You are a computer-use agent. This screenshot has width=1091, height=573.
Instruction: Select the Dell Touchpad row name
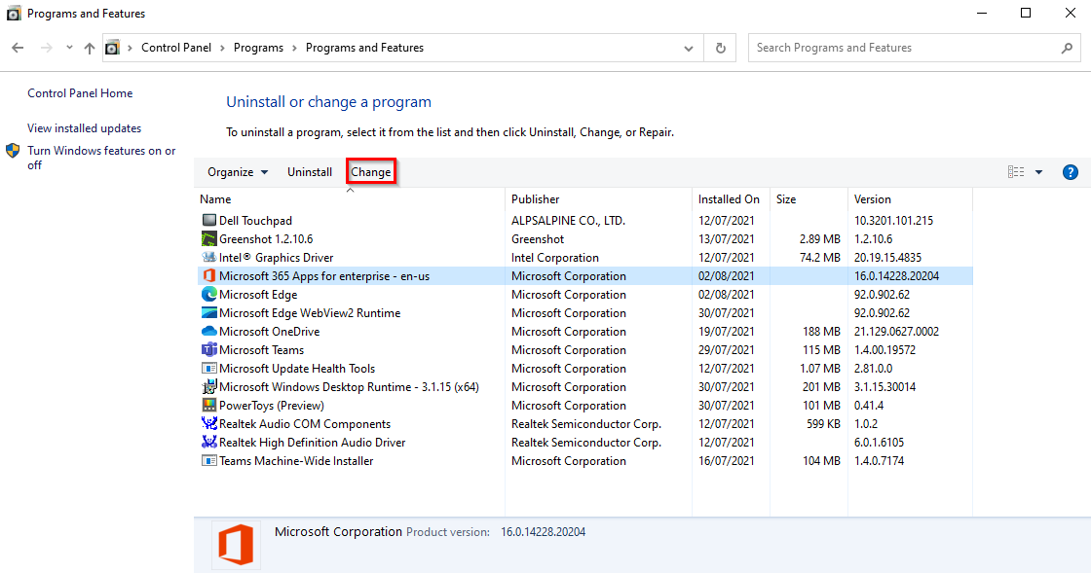pyautogui.click(x=255, y=221)
